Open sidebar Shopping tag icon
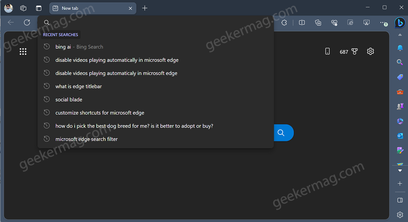 [x=400, y=77]
